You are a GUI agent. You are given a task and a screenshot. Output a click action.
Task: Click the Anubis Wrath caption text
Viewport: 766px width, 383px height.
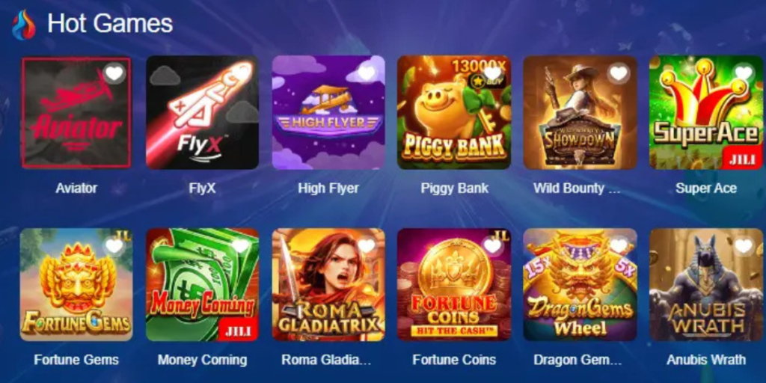(706, 360)
